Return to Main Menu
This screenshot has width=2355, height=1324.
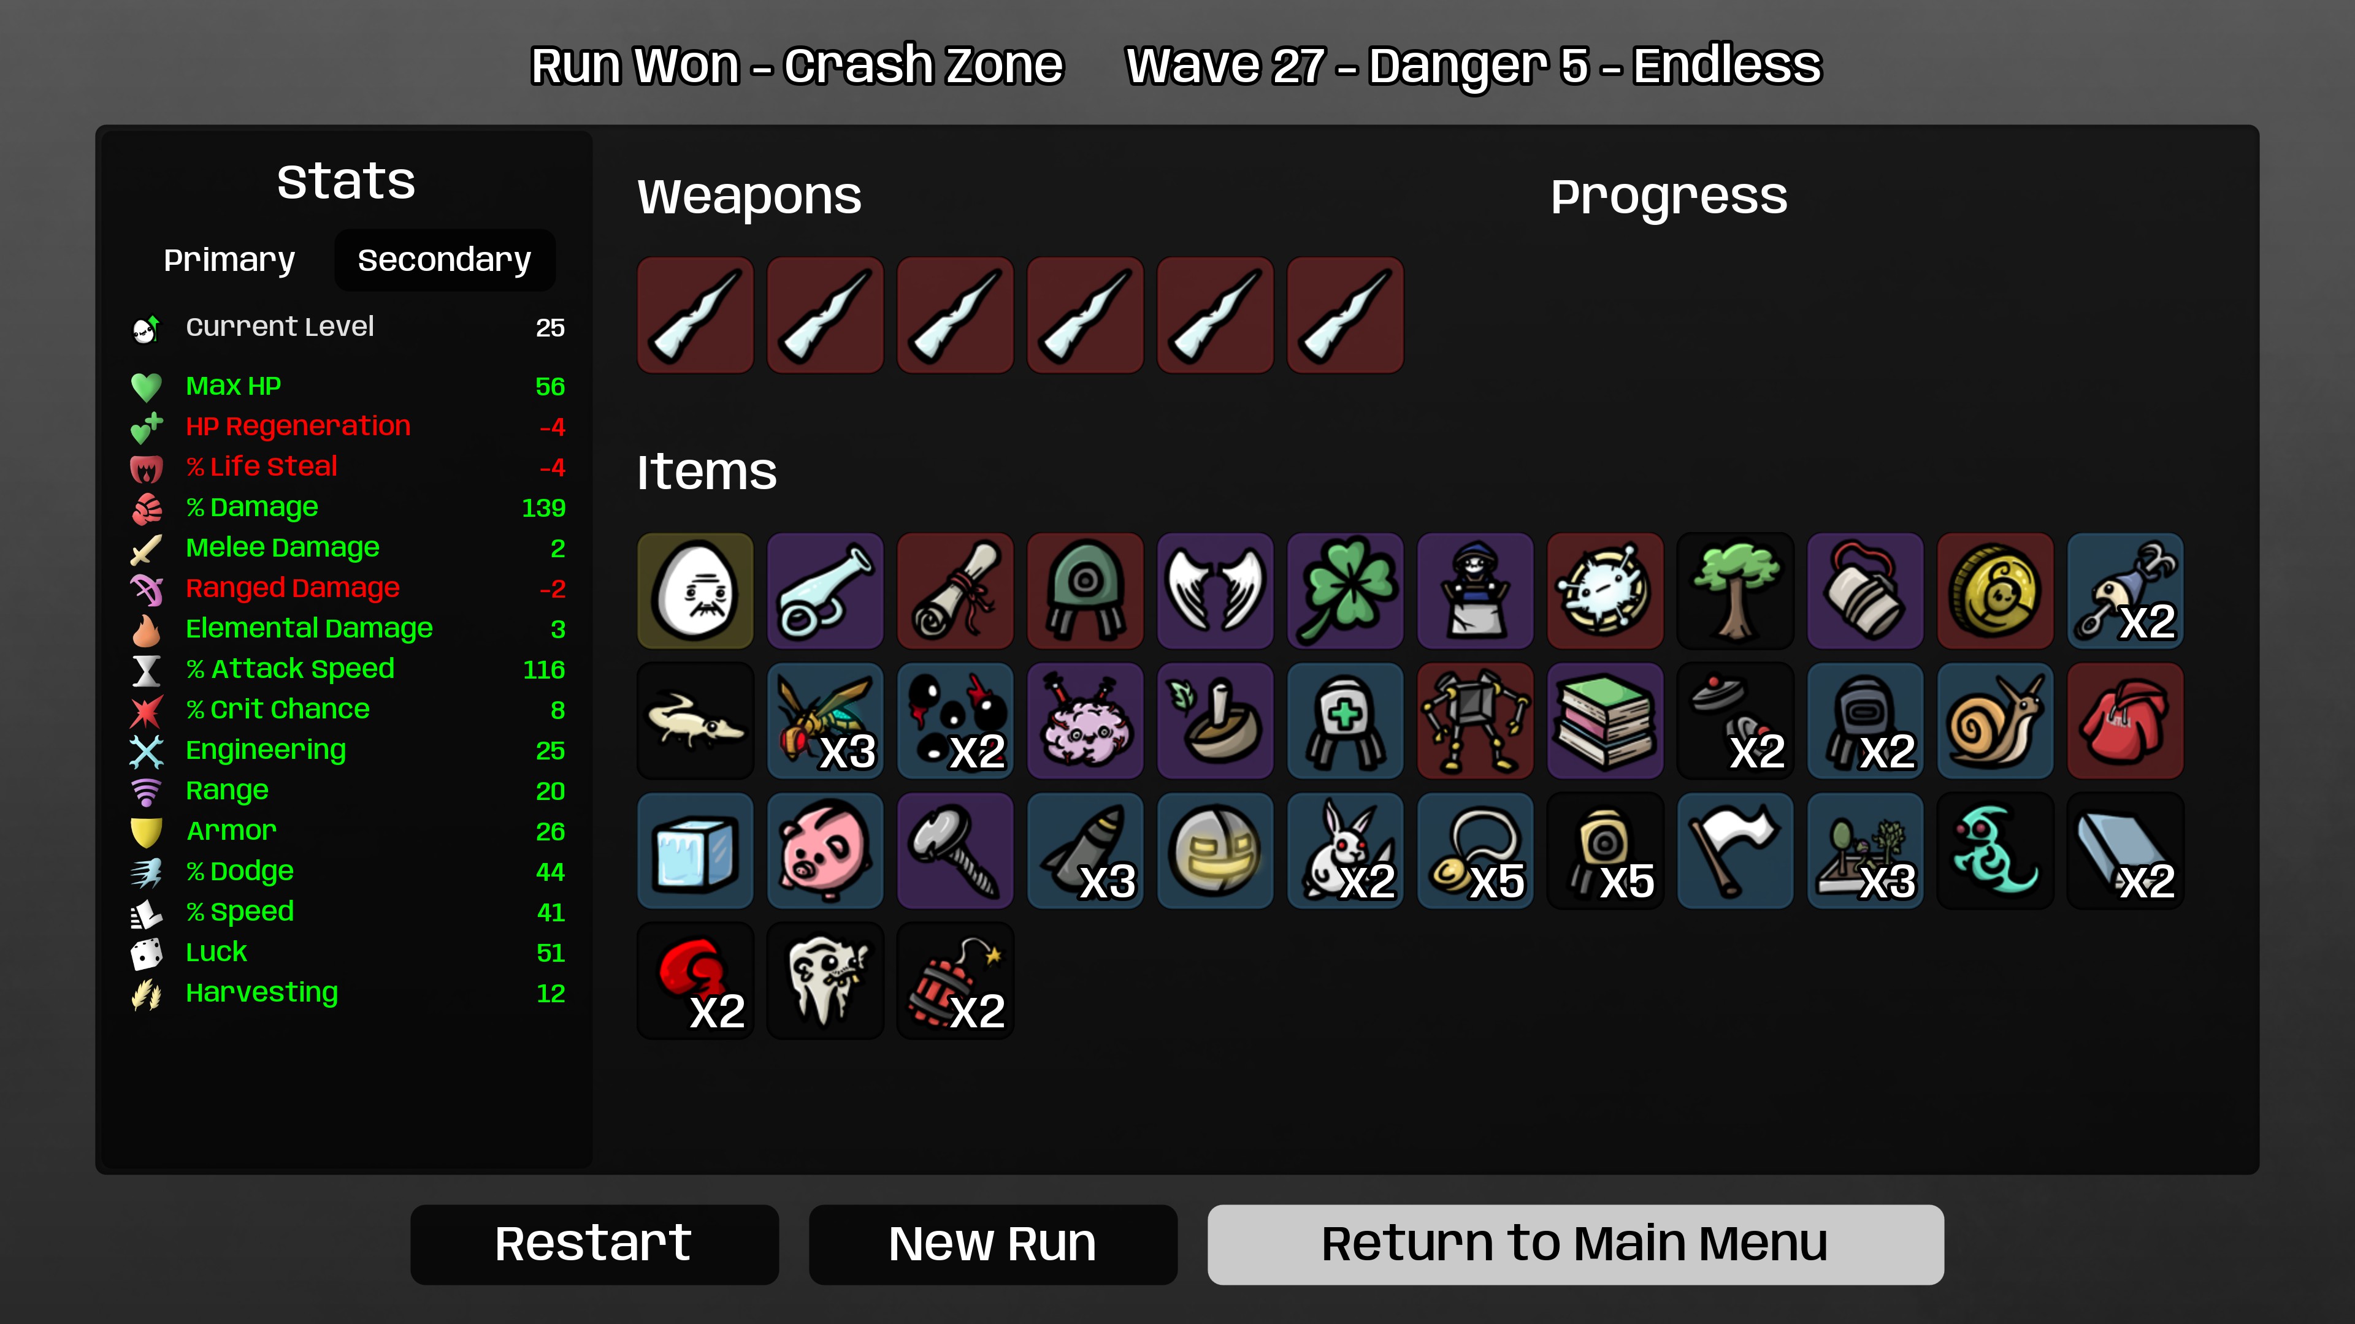point(1575,1244)
